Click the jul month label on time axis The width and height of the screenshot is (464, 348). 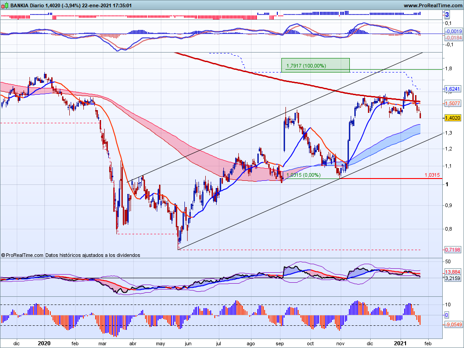218,343
